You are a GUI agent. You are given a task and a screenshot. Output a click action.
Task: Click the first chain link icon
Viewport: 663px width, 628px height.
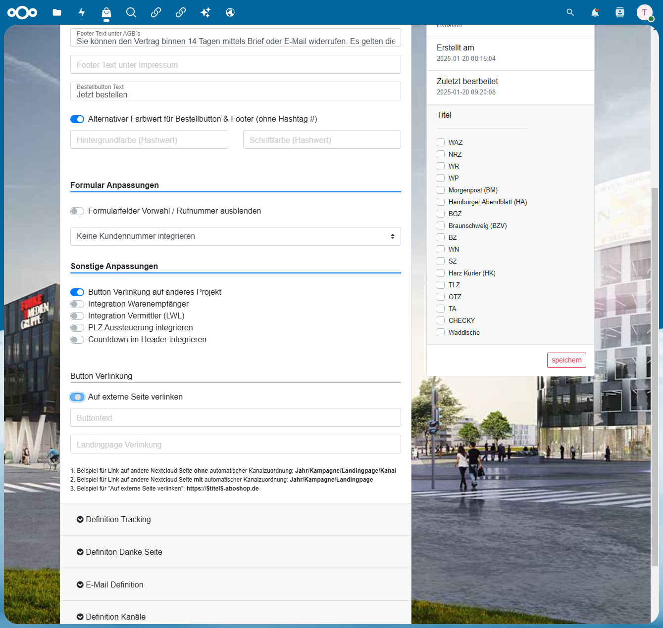[x=156, y=12]
